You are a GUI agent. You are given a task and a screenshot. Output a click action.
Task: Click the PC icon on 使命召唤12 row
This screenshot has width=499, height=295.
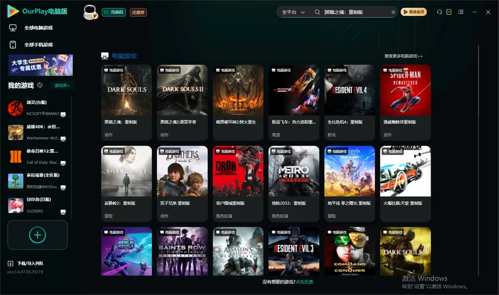click(63, 163)
